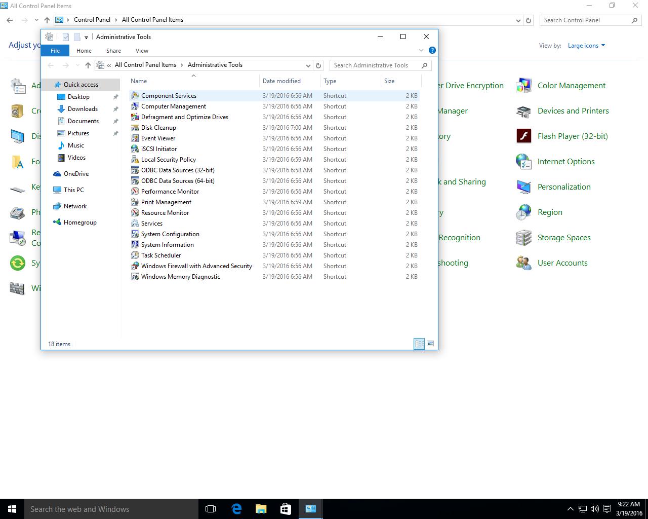Select the Disk Cleanup icon
Viewport: 648px width, 519px height.
click(x=135, y=127)
